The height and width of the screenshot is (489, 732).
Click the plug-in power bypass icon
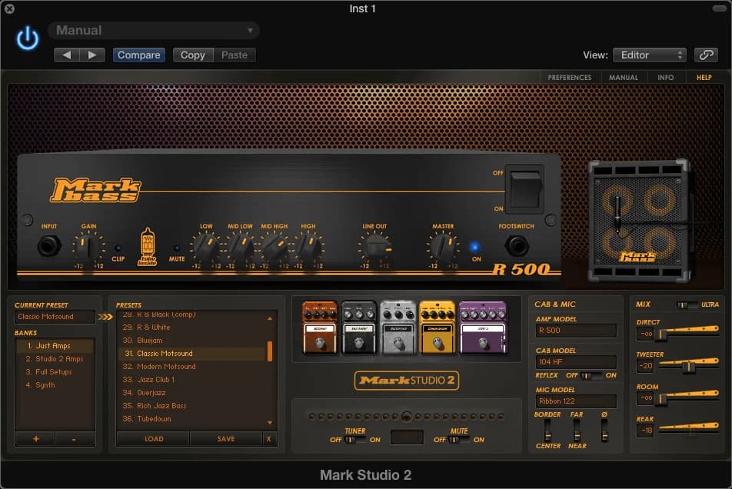click(28, 38)
